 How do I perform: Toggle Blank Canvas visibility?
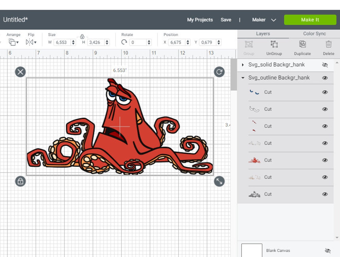[328, 250]
